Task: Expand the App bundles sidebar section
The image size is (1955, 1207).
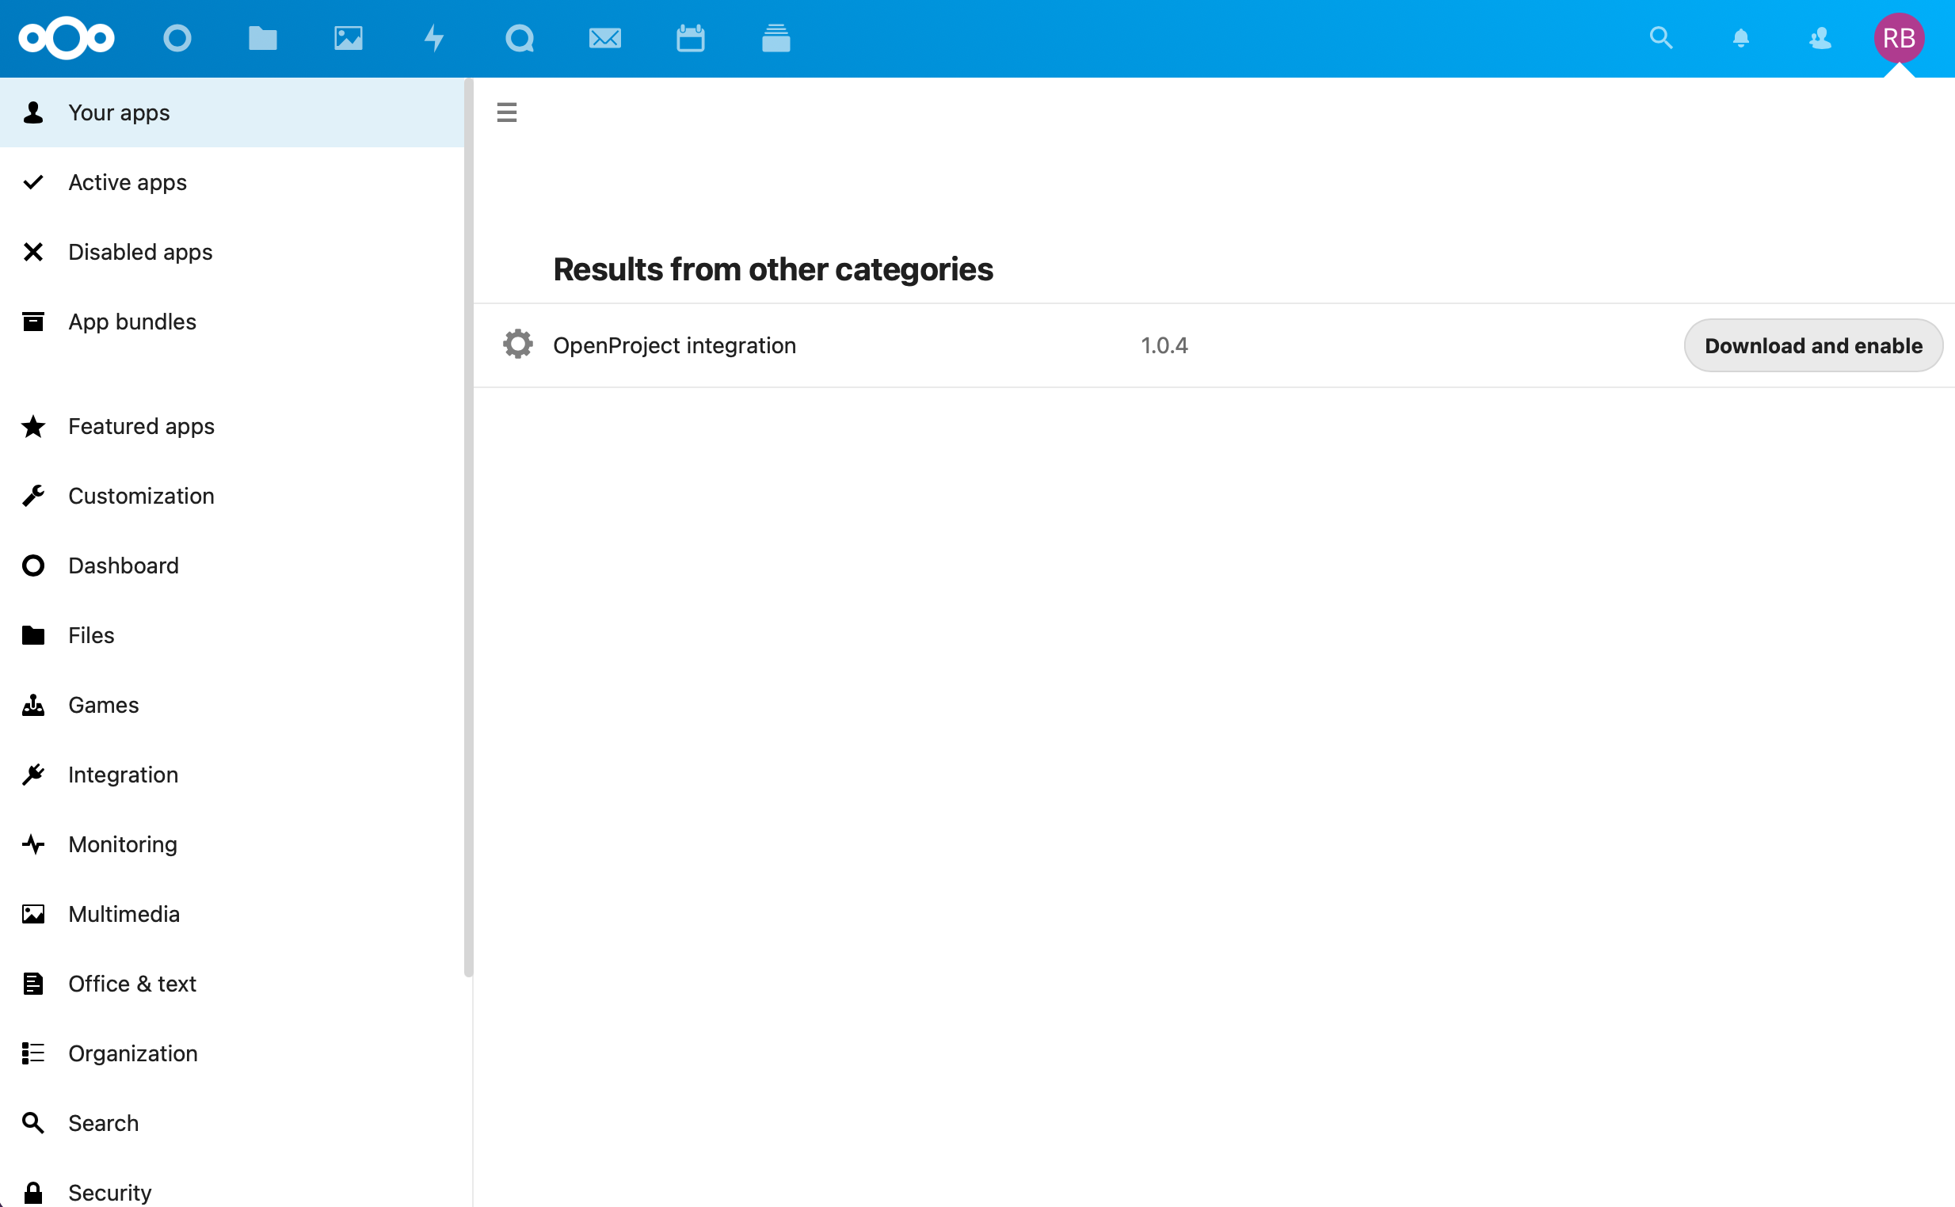Action: tap(132, 321)
